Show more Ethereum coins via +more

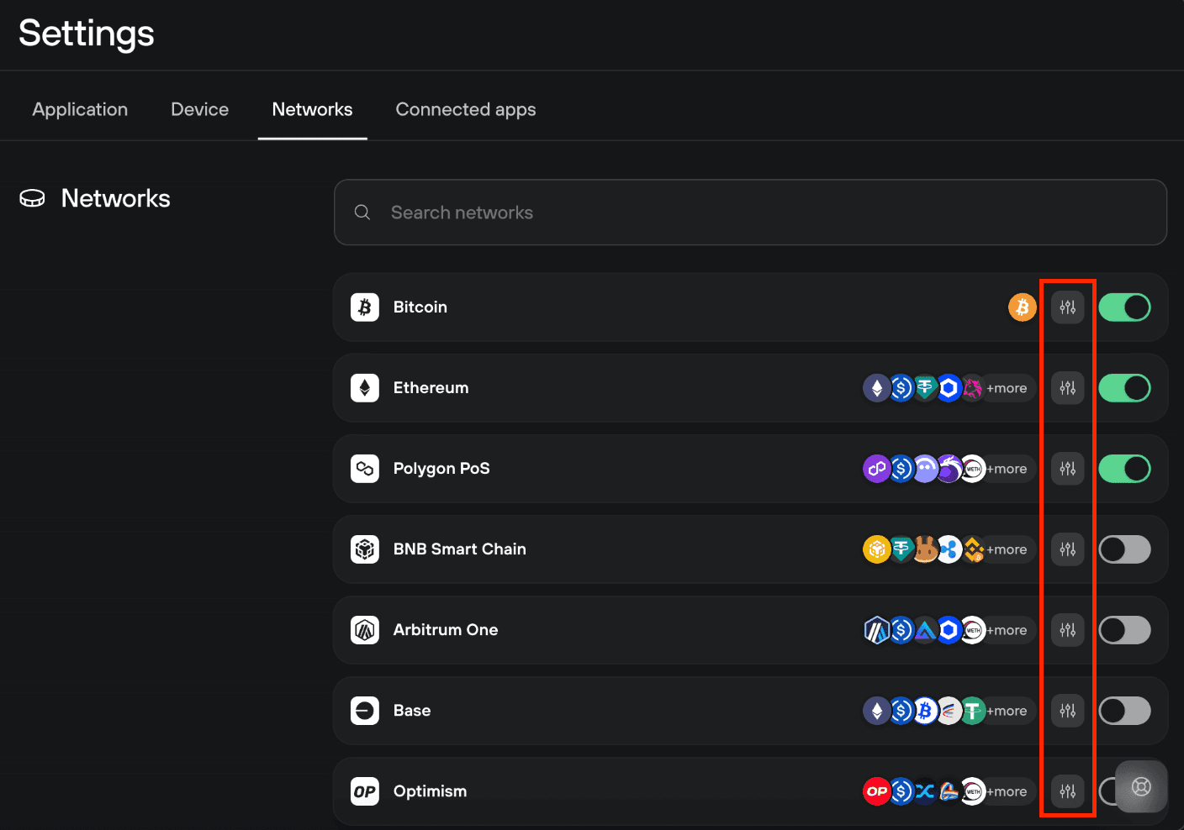coord(1007,388)
